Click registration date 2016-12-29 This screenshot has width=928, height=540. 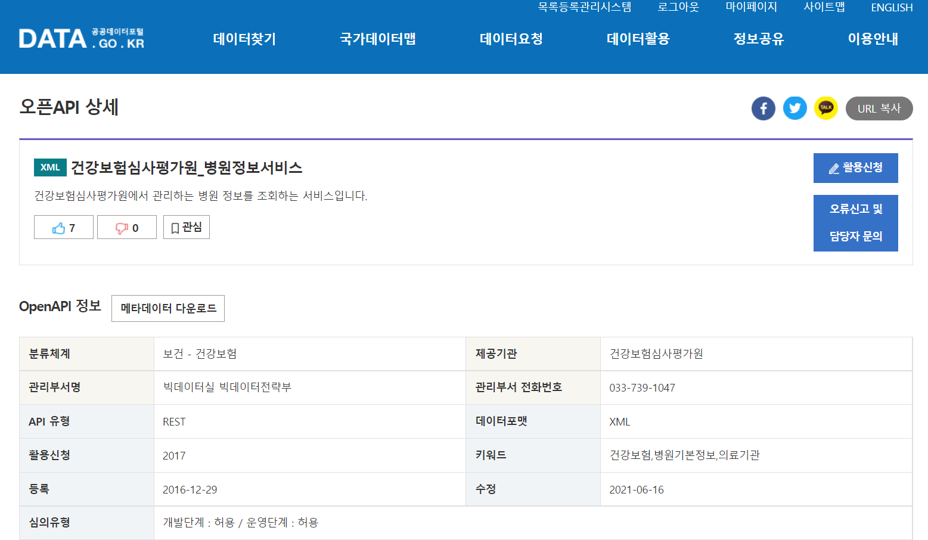190,490
